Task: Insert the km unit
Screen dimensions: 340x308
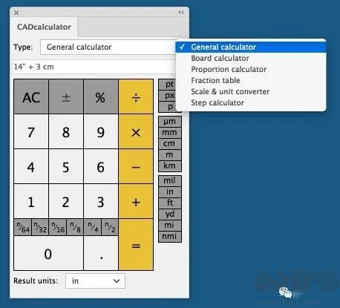Action: pos(170,166)
